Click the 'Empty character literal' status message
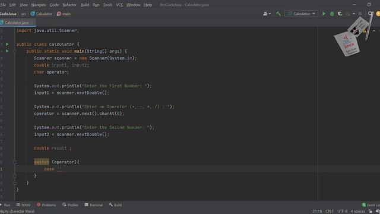The width and height of the screenshot is (380, 214). click(17, 212)
